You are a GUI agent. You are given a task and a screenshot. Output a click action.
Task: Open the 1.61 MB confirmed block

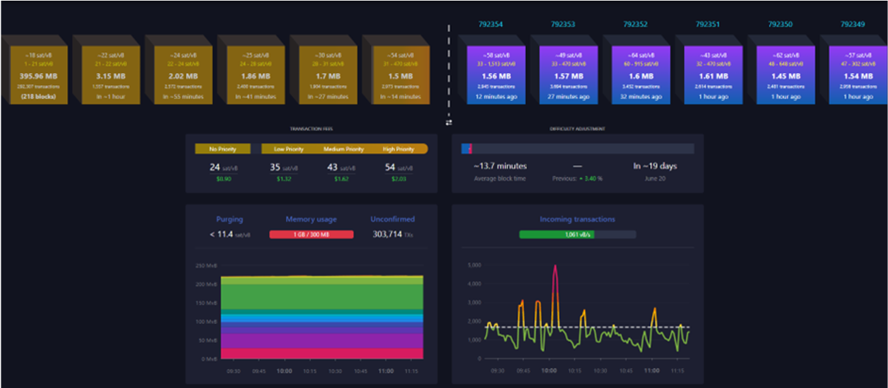713,75
